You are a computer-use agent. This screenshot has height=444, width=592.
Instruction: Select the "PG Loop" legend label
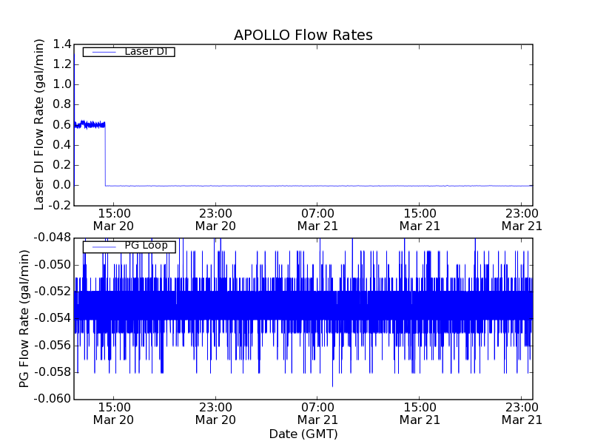[145, 246]
